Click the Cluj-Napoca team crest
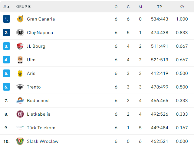The height and width of the screenshot is (148, 194). point(20,32)
